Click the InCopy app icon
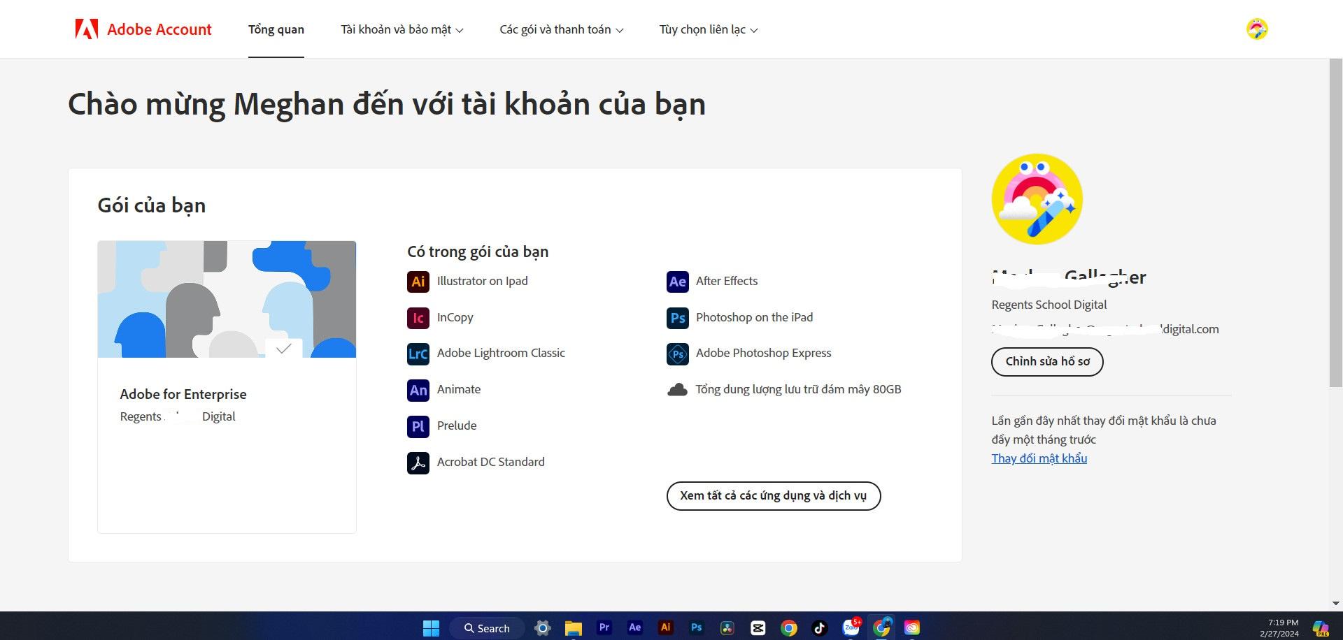Screen dimensions: 1343x640 point(418,318)
